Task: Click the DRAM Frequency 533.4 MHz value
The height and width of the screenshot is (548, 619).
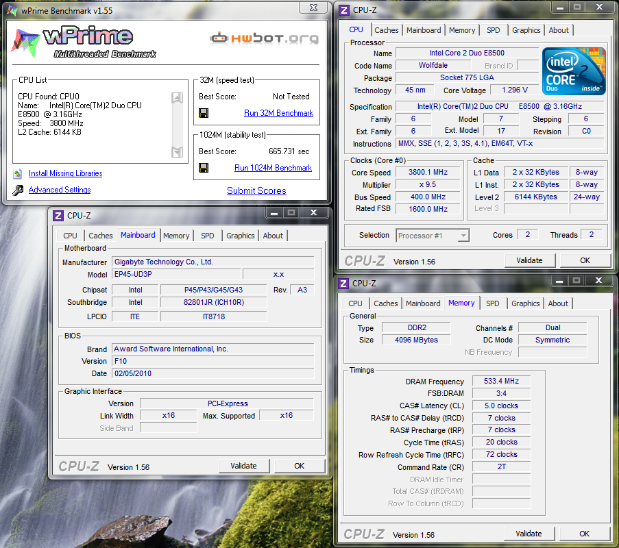Action: click(x=501, y=381)
